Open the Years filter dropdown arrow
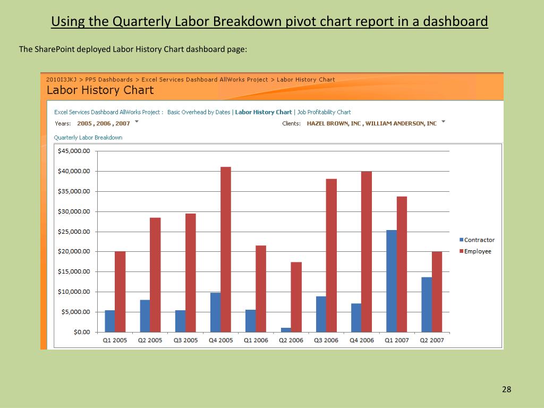Image resolution: width=544 pixels, height=408 pixels. (x=137, y=122)
